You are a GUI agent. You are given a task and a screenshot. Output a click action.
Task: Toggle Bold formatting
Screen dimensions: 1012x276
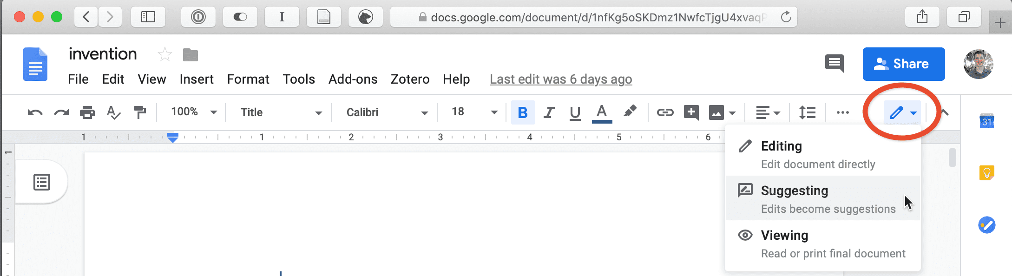523,112
